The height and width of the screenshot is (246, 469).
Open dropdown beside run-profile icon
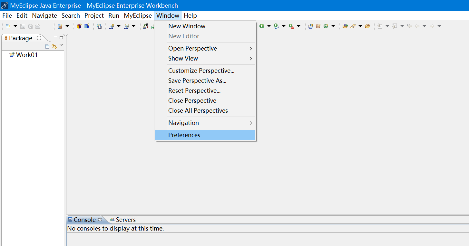tap(284, 26)
